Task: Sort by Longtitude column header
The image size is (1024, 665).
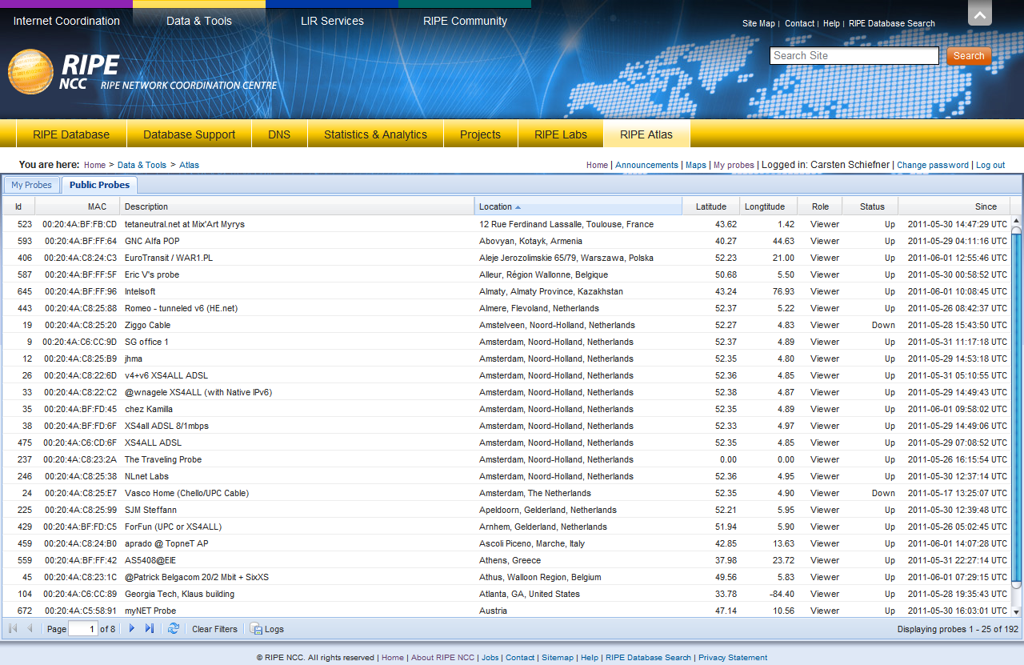Action: 770,206
